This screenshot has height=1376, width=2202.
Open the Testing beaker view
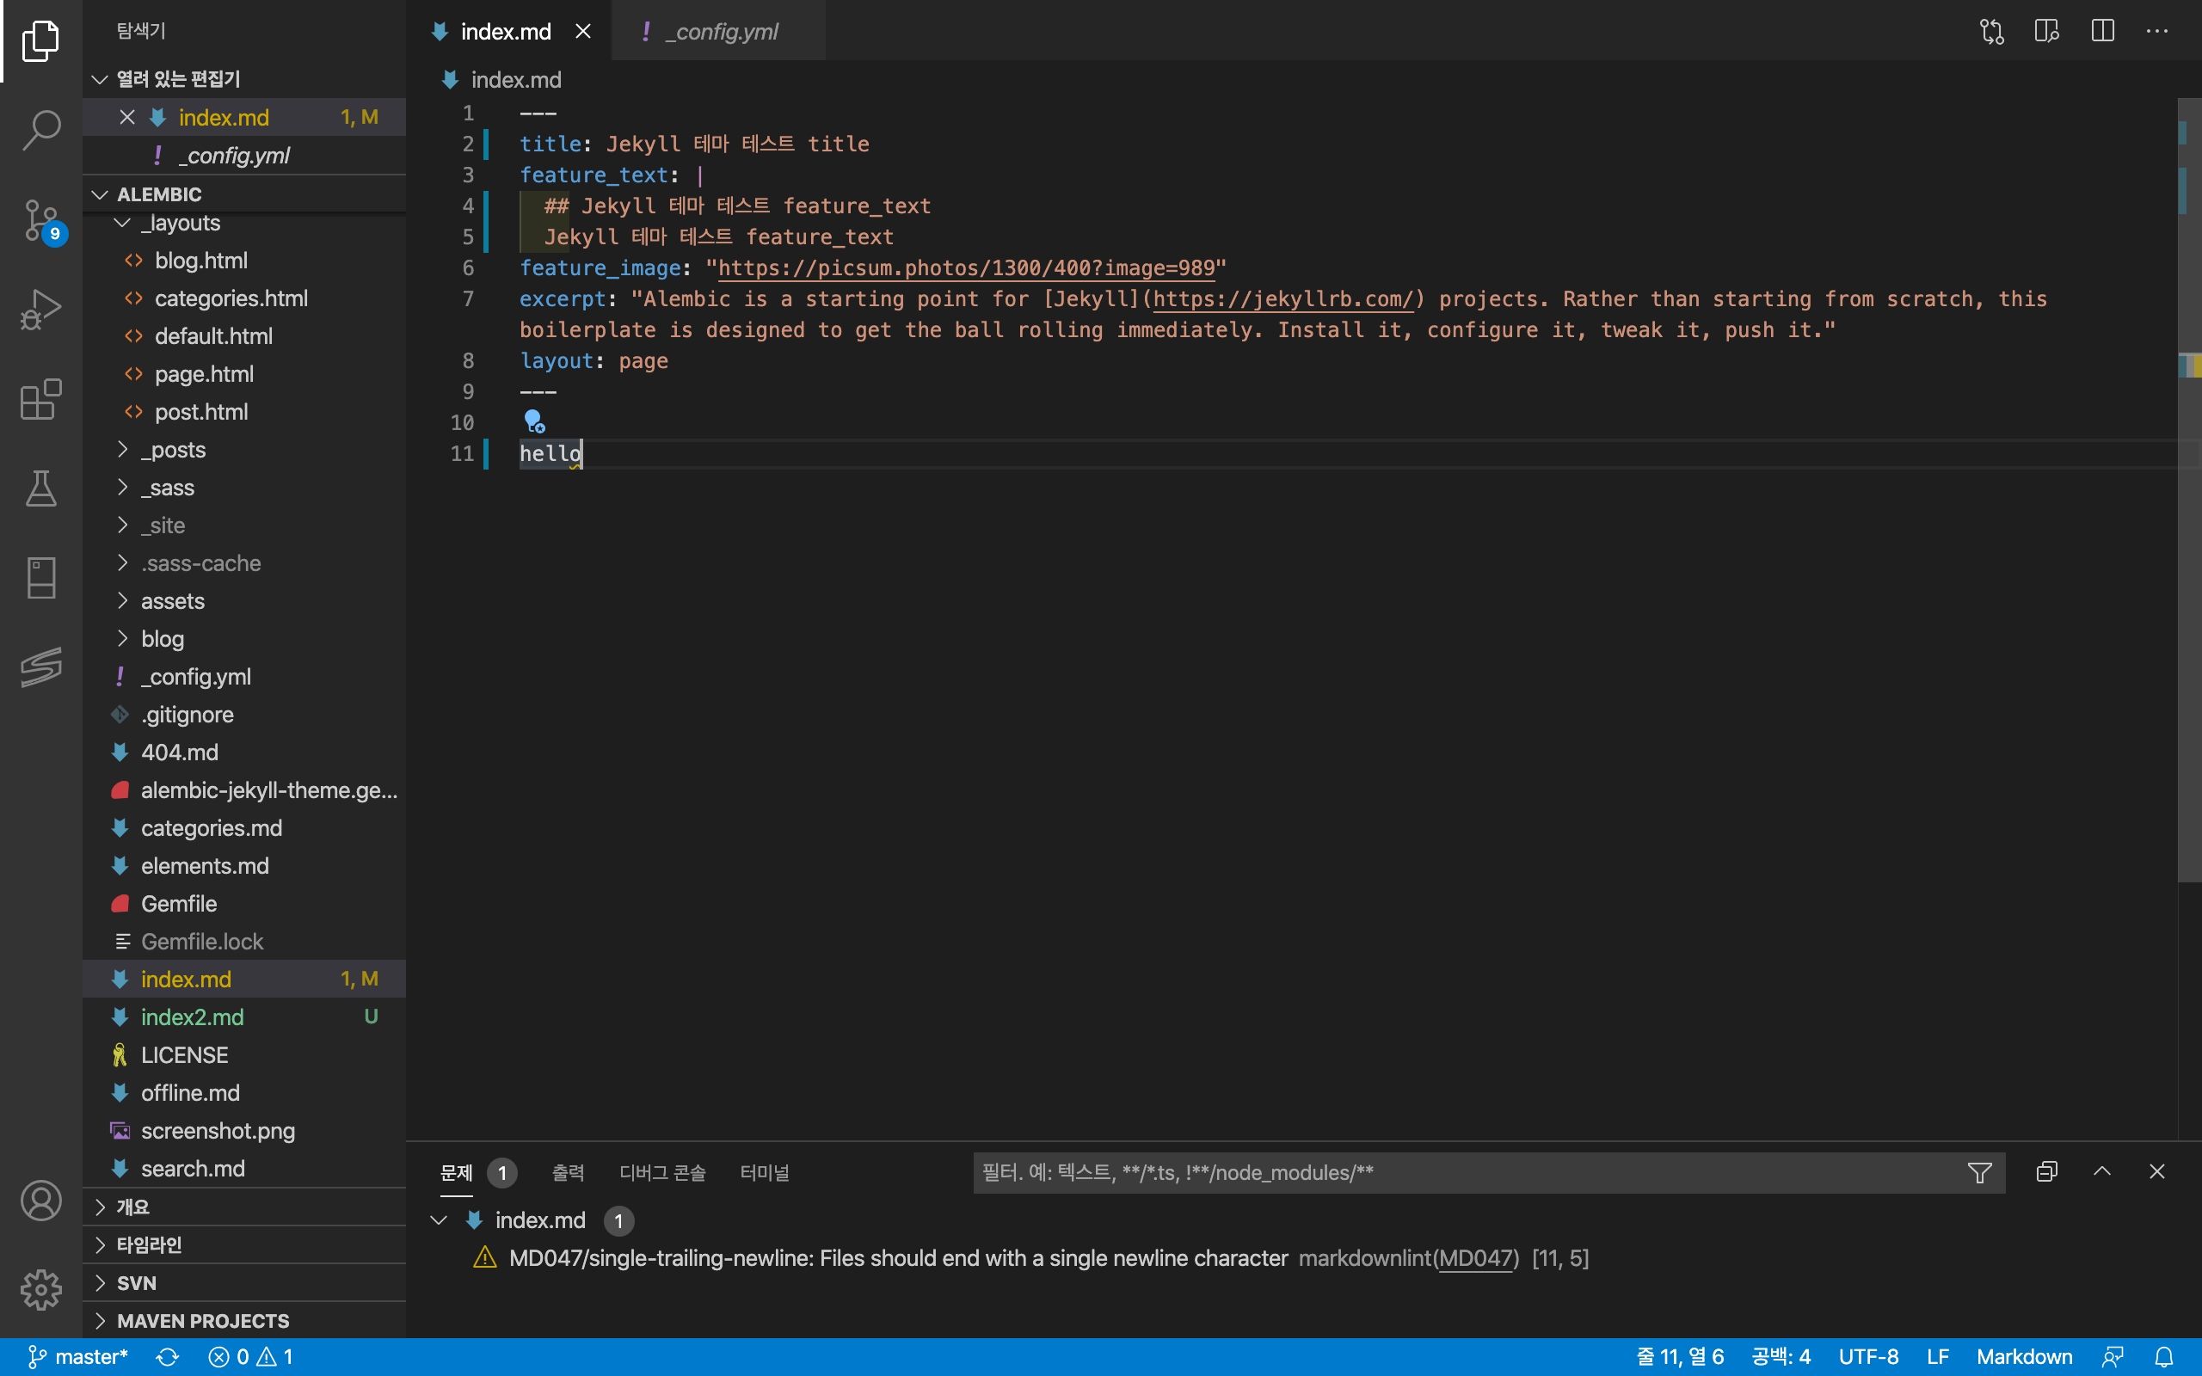[41, 488]
